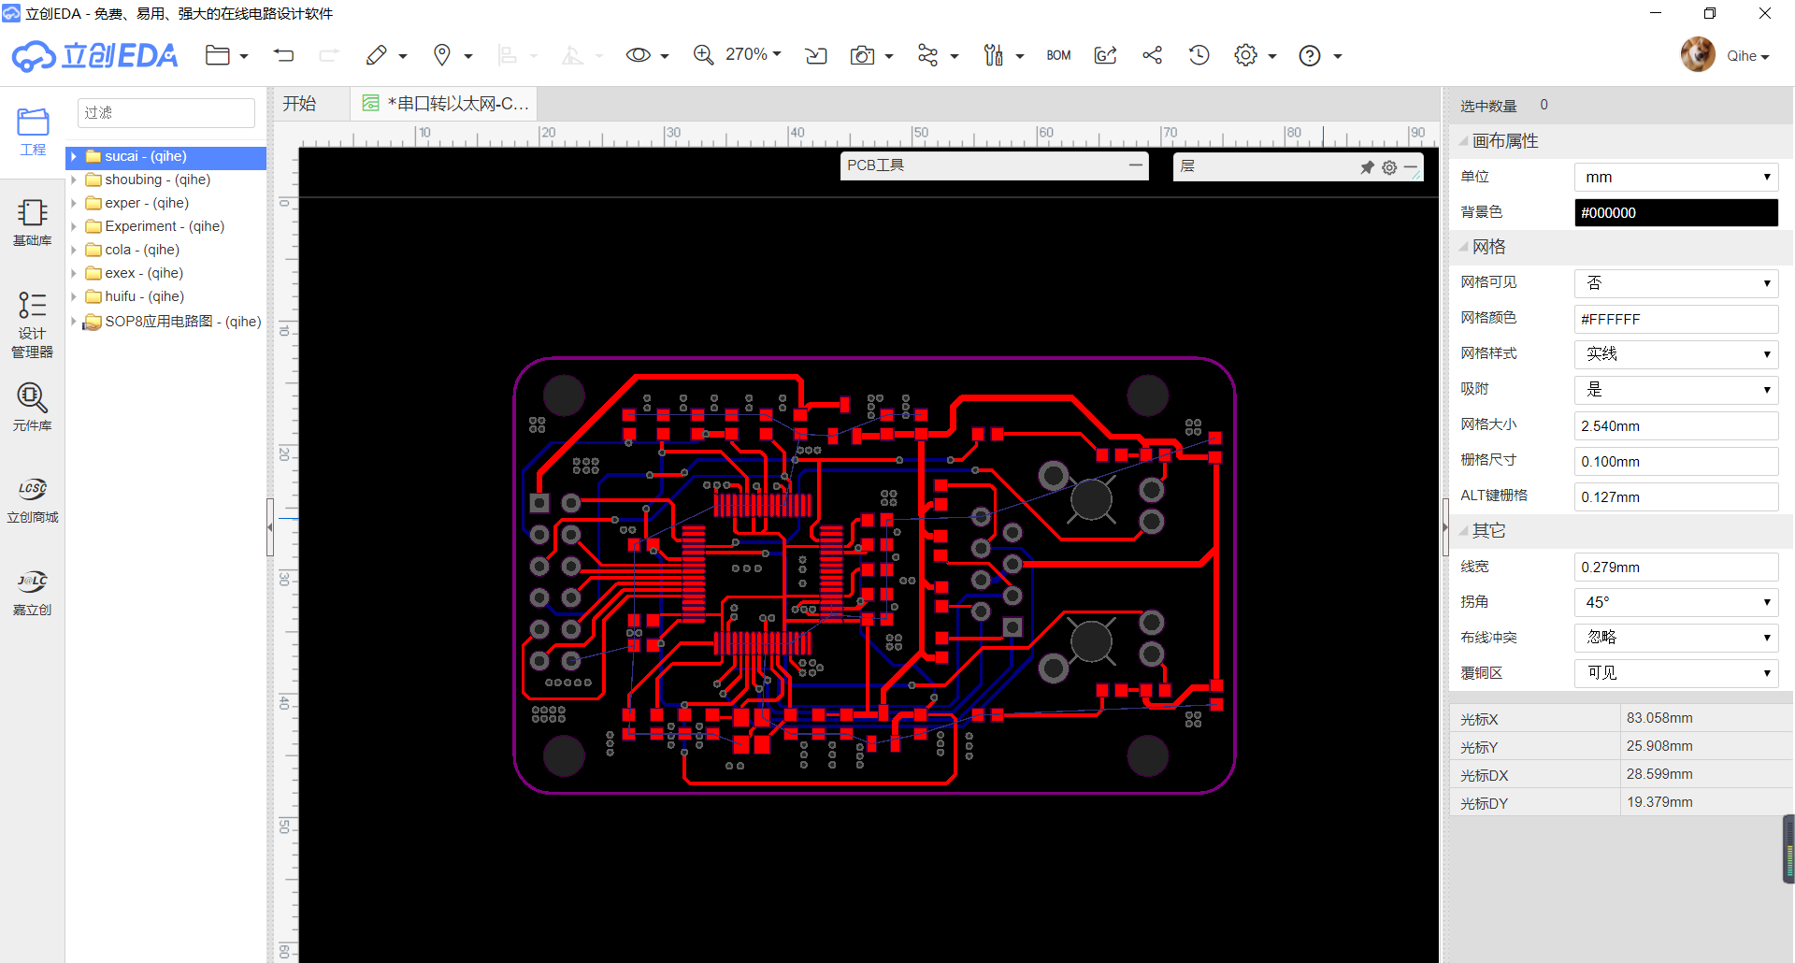Click the 背景色 #000000 color field
1795x963 pixels.
point(1675,213)
